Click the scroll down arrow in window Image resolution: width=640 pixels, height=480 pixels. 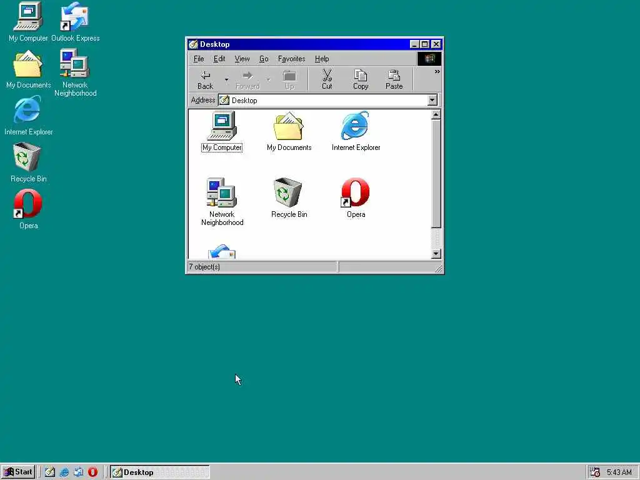coord(436,254)
